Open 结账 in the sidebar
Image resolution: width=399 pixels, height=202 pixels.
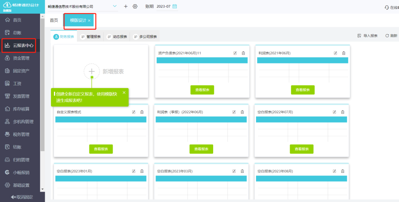[x=20, y=147]
